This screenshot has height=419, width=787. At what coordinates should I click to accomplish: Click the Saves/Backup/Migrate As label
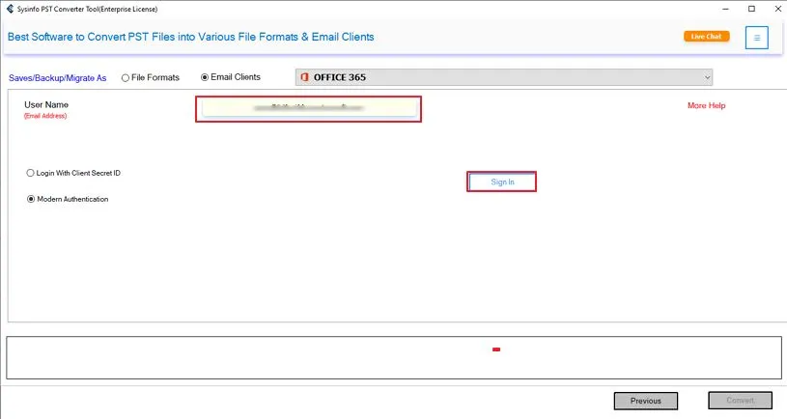click(58, 78)
